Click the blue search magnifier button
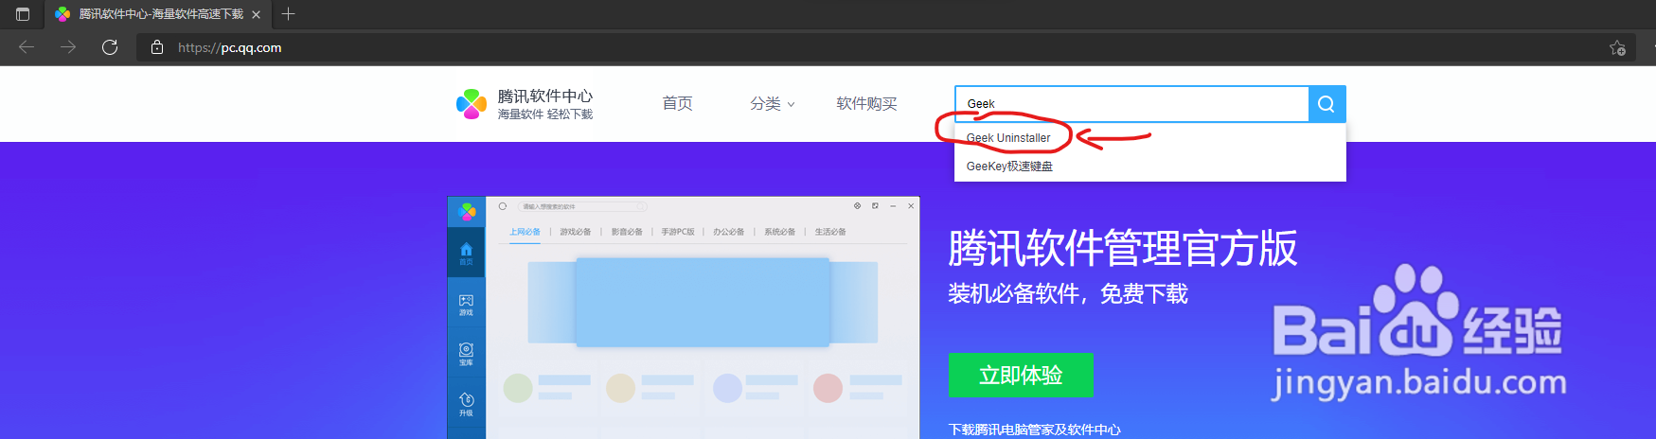 1327,104
